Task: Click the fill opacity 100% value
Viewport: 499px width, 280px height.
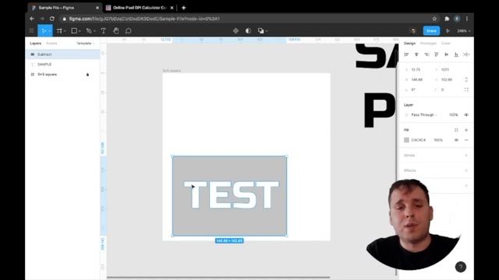Action: tap(438, 140)
